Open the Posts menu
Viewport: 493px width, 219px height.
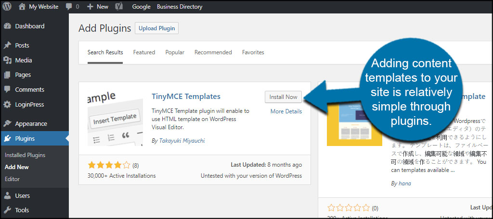[x=22, y=46]
